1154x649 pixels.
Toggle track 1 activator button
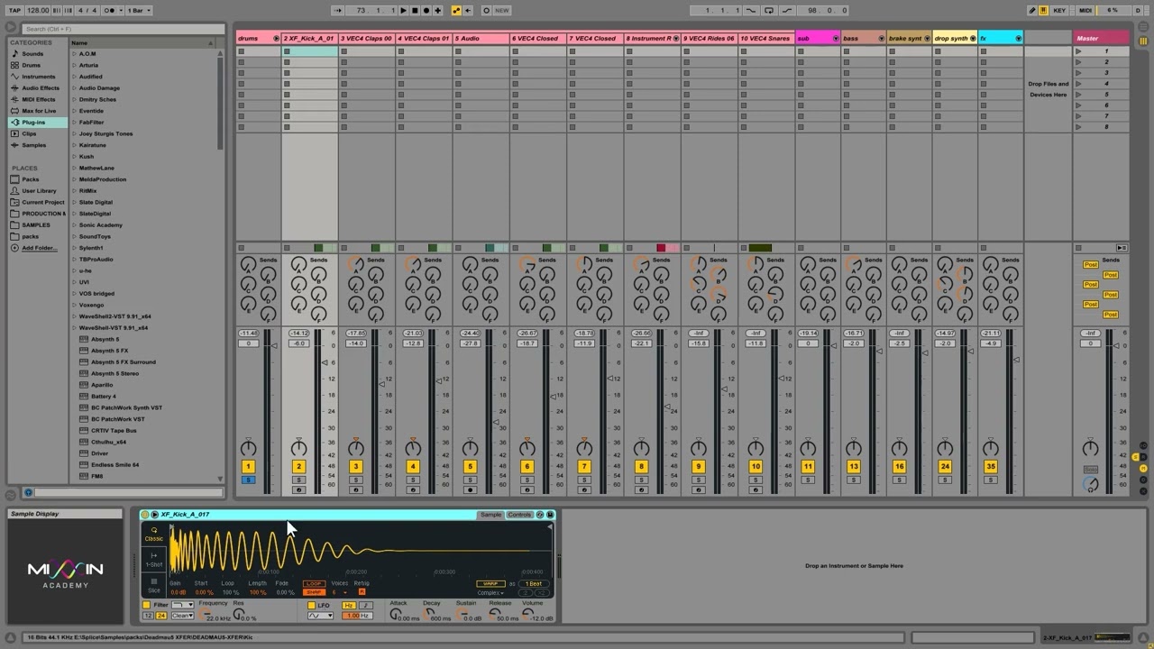coord(248,466)
